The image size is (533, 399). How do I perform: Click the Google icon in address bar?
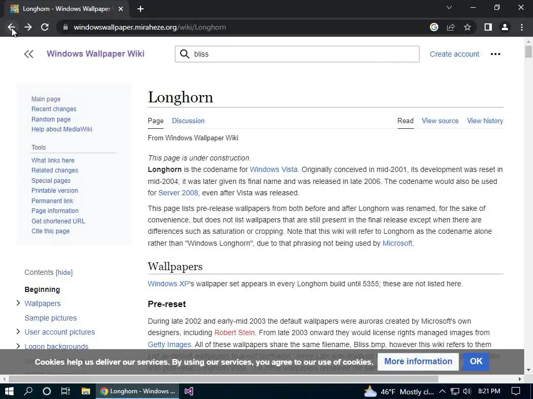point(434,27)
